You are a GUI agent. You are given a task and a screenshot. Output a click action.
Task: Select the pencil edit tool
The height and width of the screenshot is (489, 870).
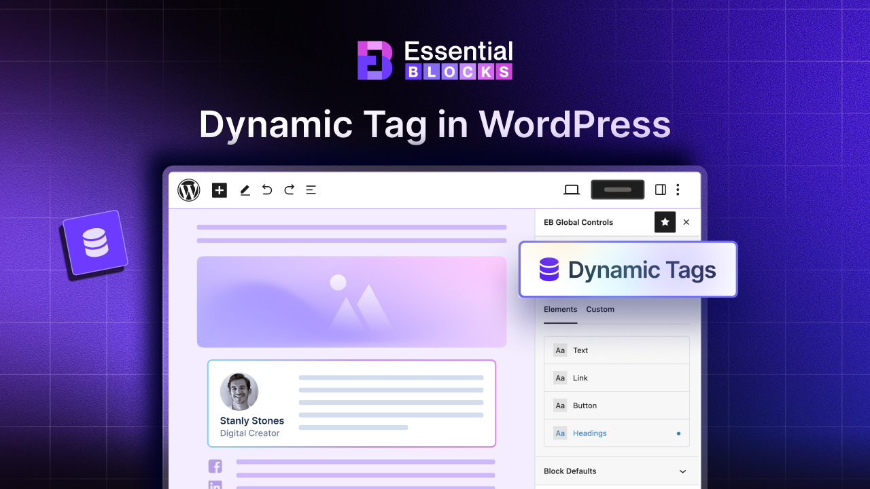pos(245,190)
